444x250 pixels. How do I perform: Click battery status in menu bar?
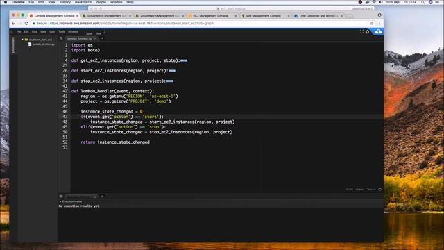pyautogui.click(x=393, y=2)
